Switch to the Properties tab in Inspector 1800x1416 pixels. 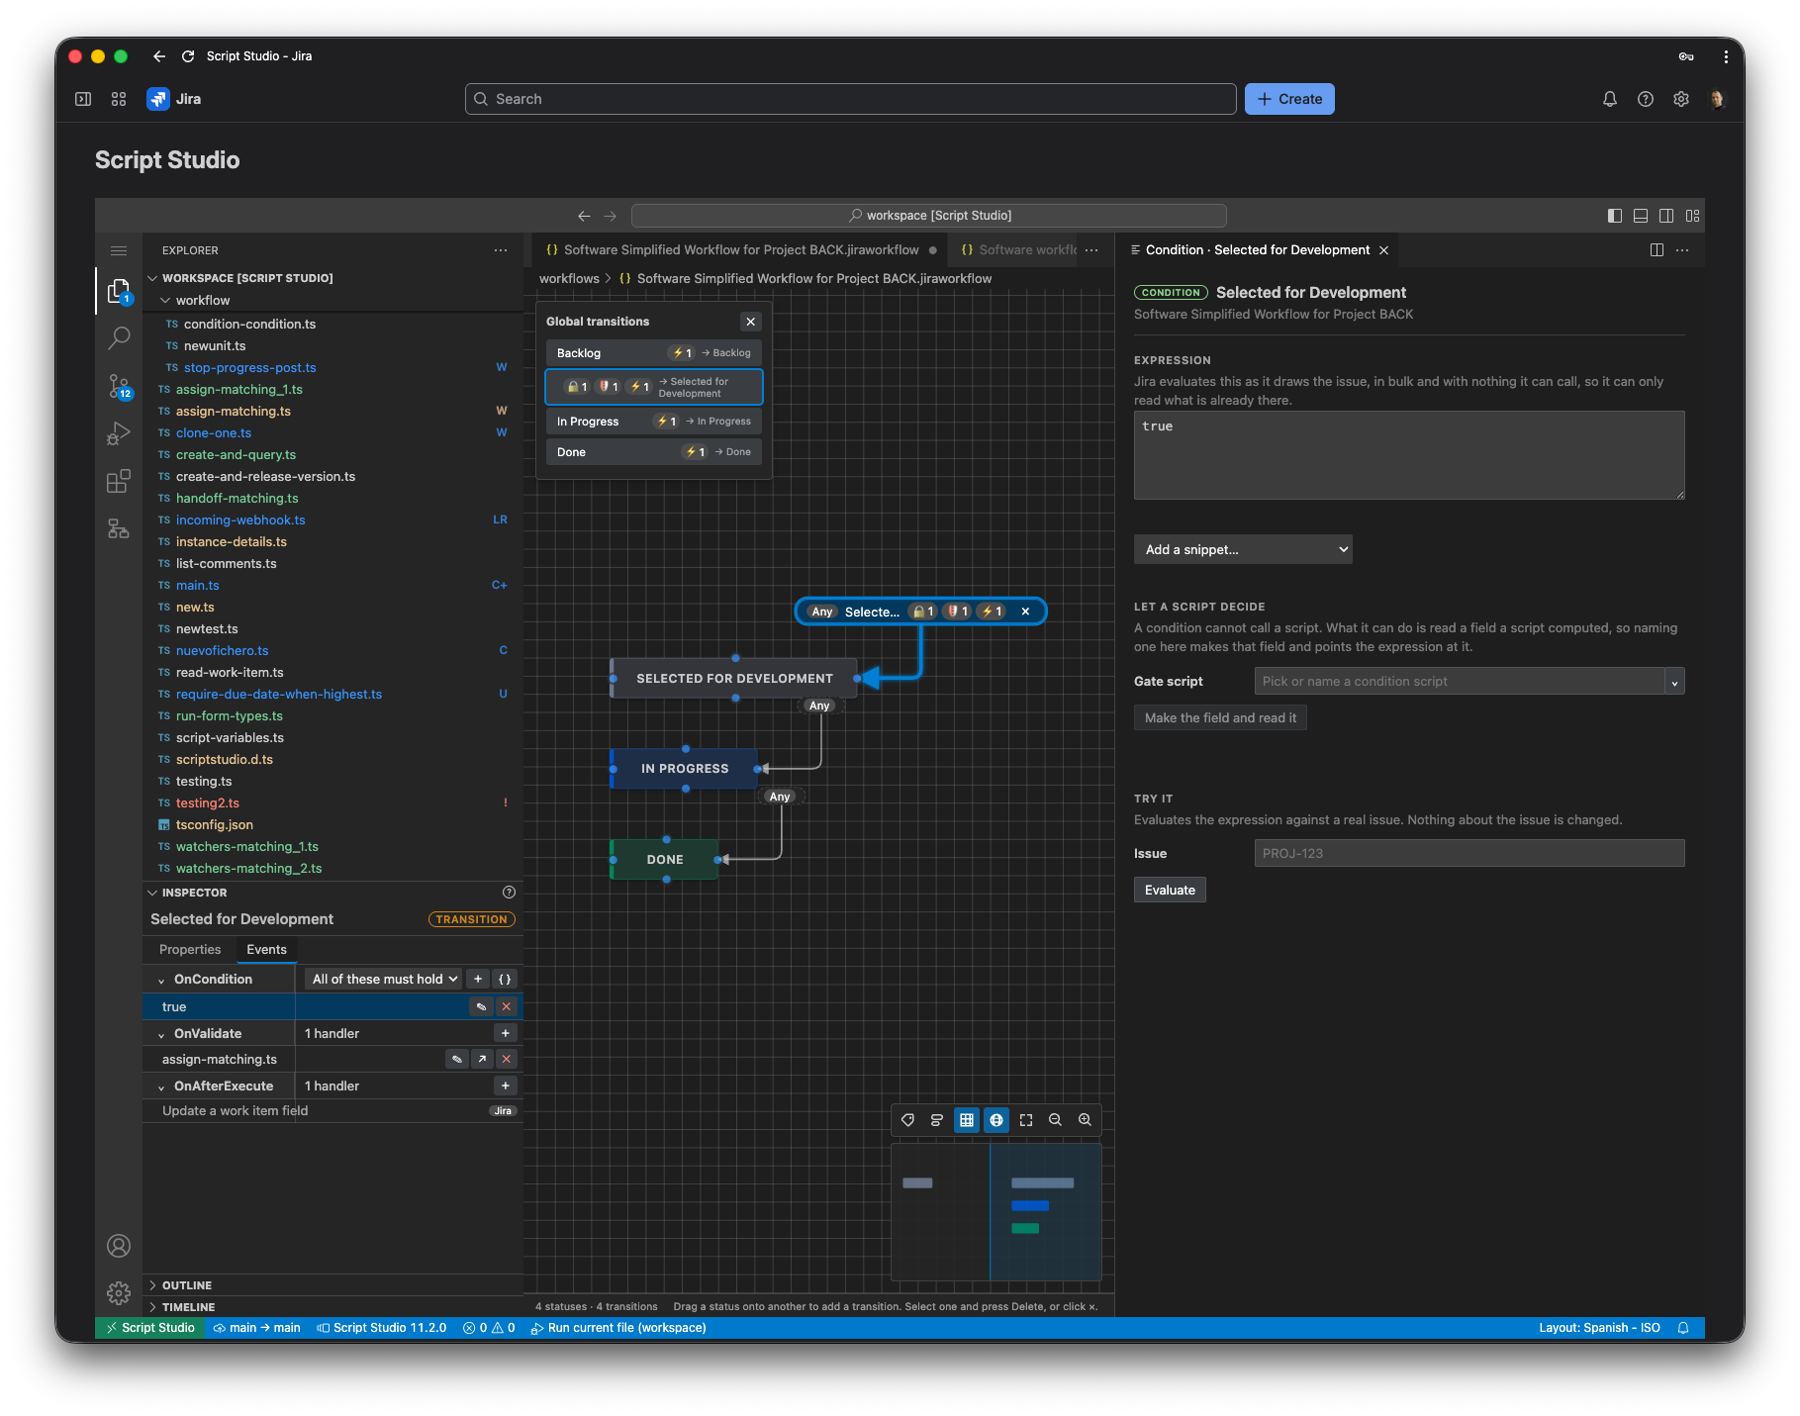click(x=190, y=950)
